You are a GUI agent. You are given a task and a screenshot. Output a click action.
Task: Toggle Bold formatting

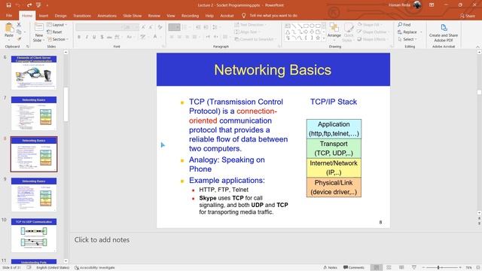(x=79, y=37)
